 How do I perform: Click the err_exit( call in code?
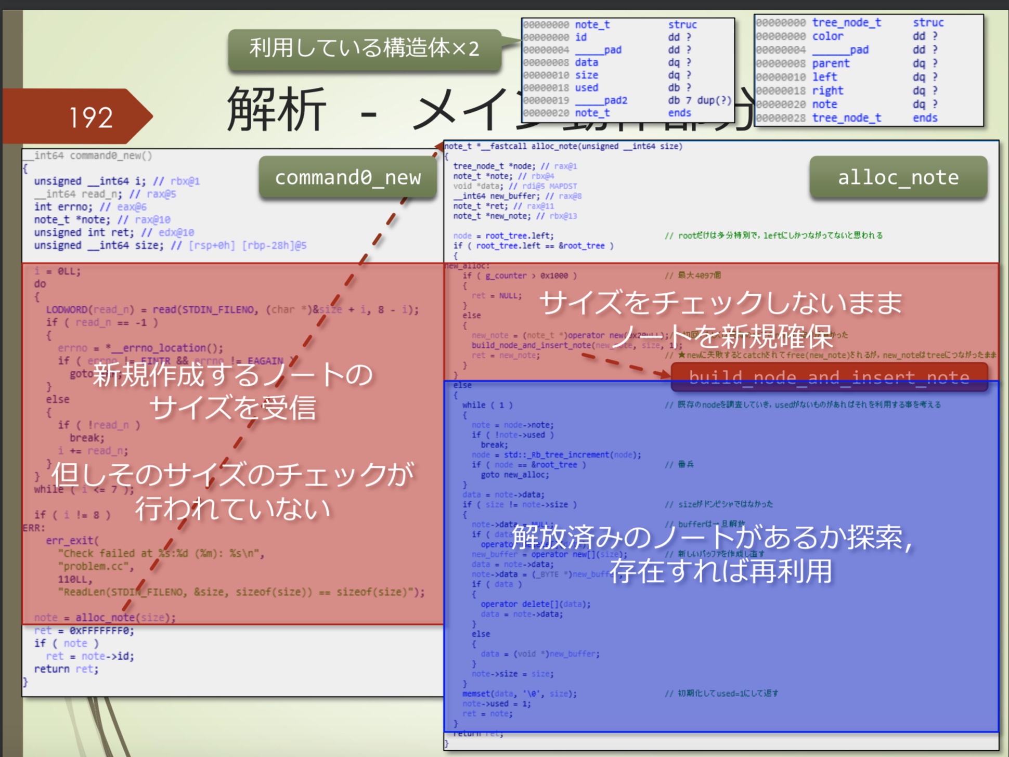(x=72, y=541)
